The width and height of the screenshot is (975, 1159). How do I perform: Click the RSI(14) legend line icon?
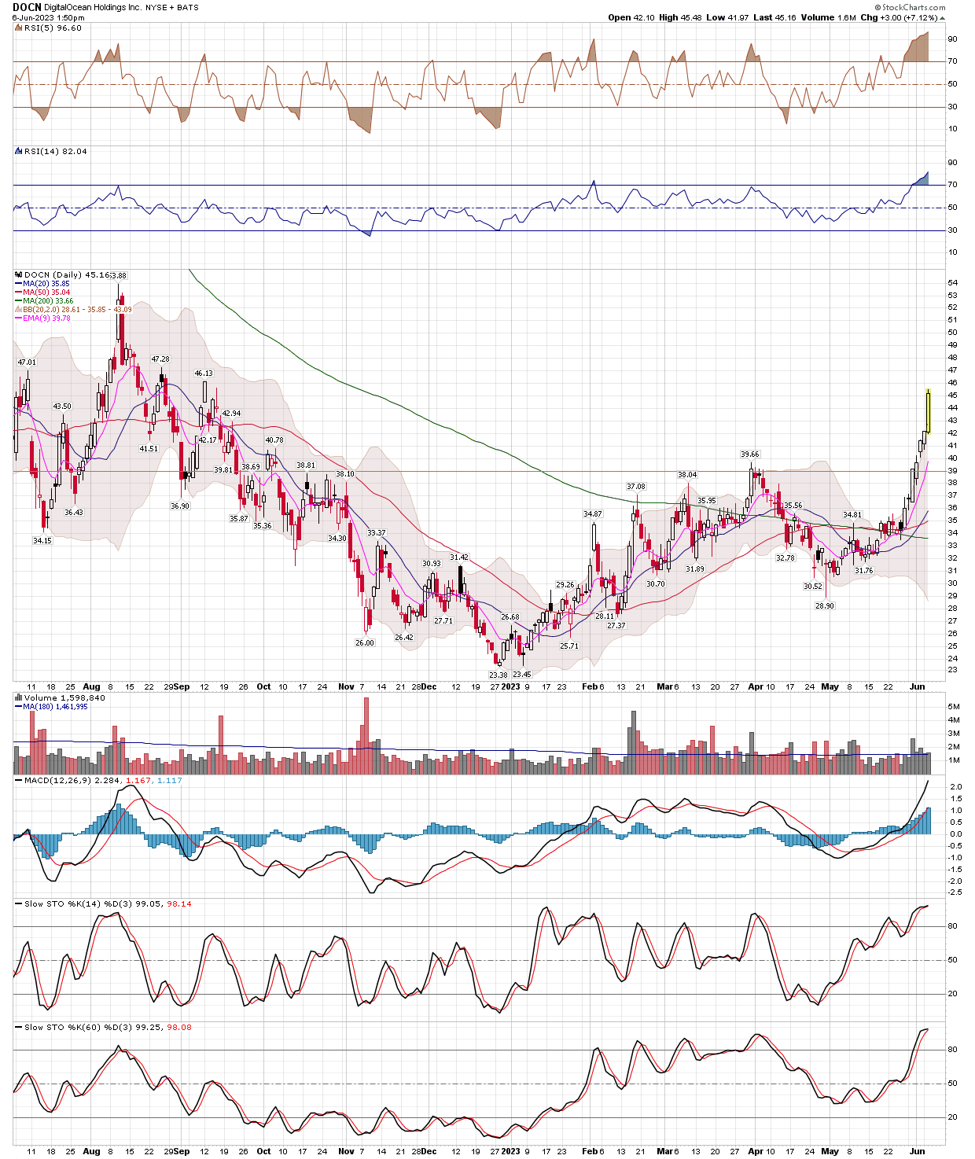19,151
